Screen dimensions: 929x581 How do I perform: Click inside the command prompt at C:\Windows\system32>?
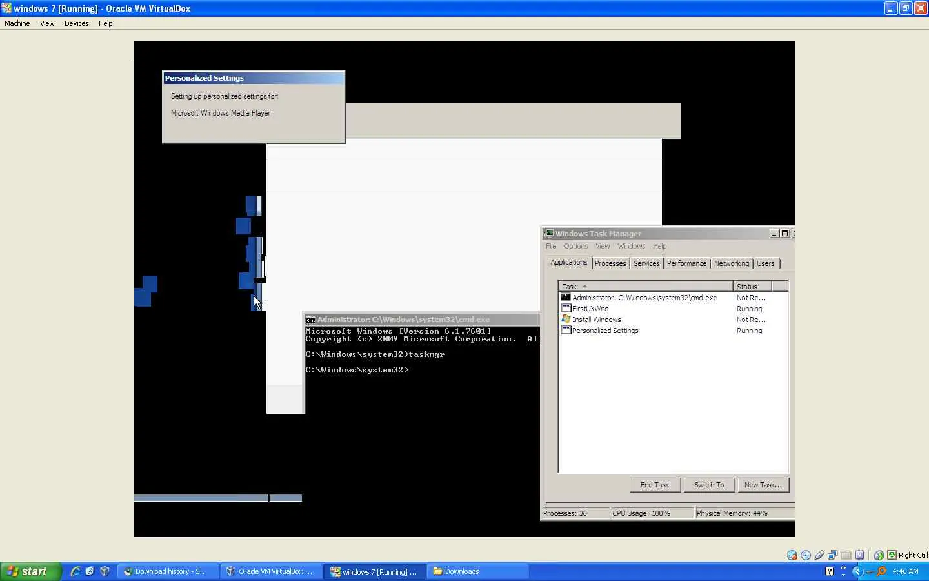(357, 370)
